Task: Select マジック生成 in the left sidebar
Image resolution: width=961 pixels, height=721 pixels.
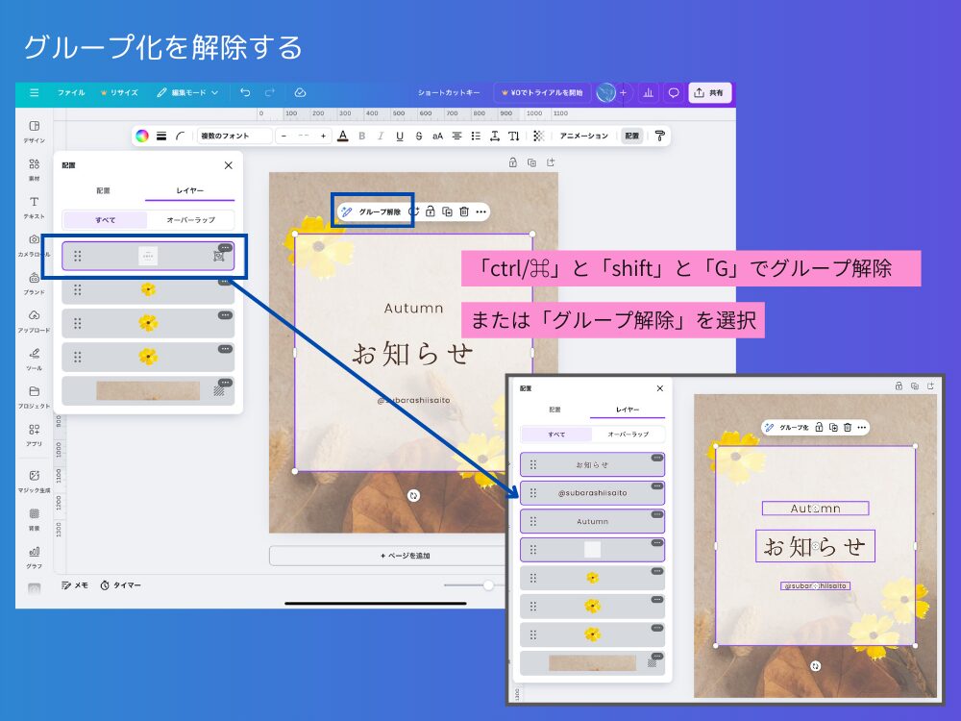Action: pos(35,484)
